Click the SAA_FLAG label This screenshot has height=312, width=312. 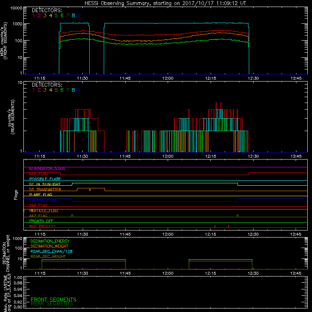[x=38, y=206]
